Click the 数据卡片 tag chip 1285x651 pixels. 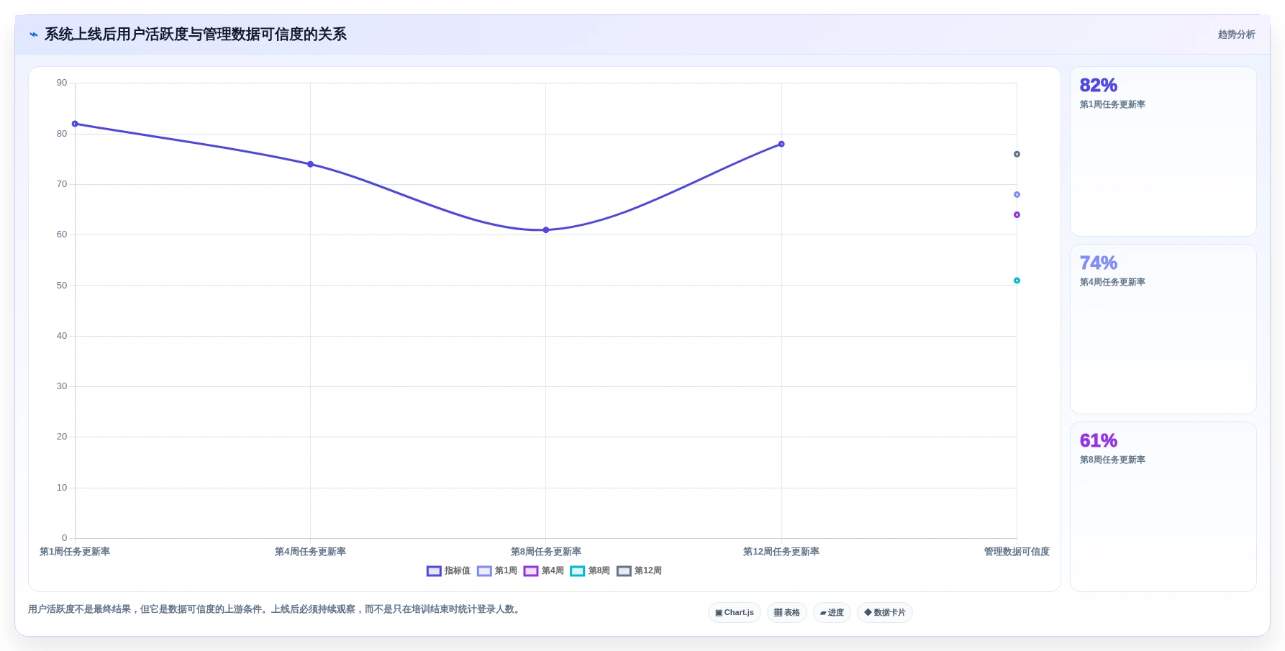(x=885, y=613)
